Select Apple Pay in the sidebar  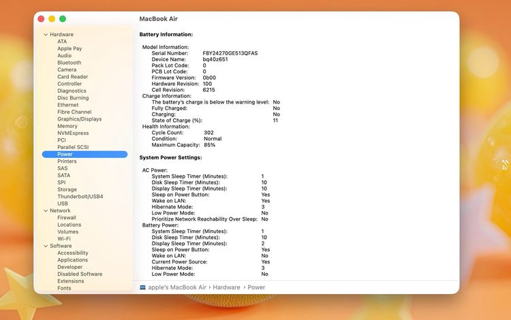[69, 48]
